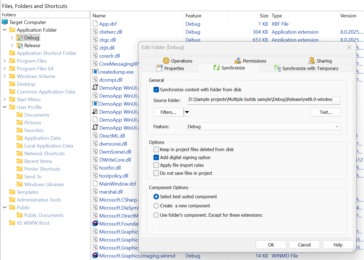The height and width of the screenshot is (260, 364).
Task: Click the App.xbf file icon
Action: [95, 24]
